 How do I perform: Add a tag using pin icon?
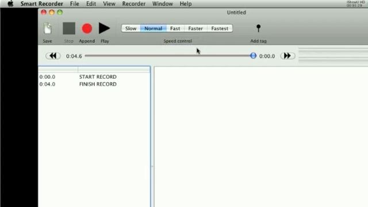click(x=258, y=28)
